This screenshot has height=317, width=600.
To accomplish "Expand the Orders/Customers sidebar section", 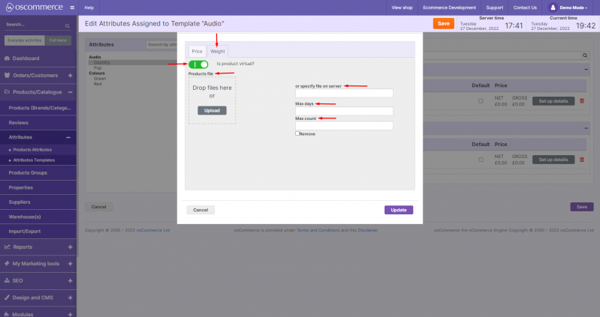I will [x=70, y=75].
